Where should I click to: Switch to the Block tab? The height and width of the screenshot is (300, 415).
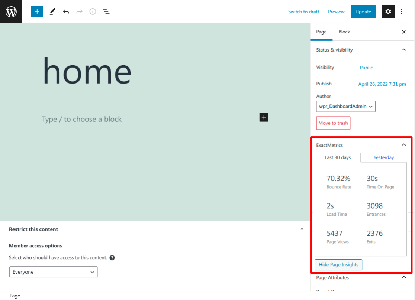click(x=344, y=32)
